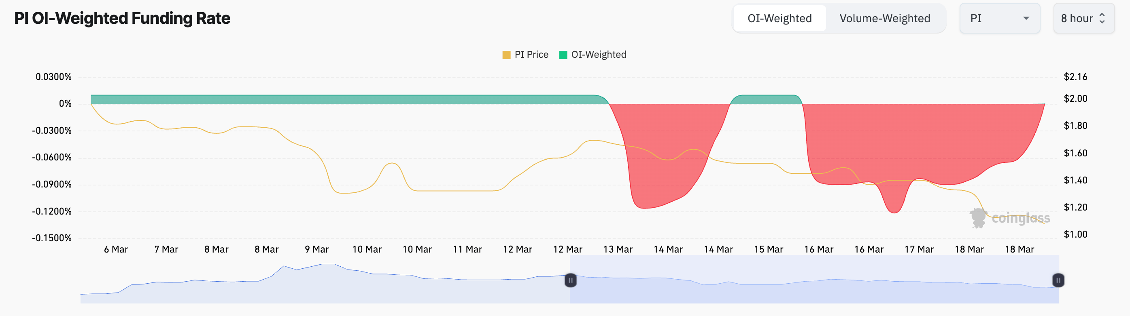Click the PI OI-Weighted Funding Rate title
1130x316 pixels.
point(122,18)
